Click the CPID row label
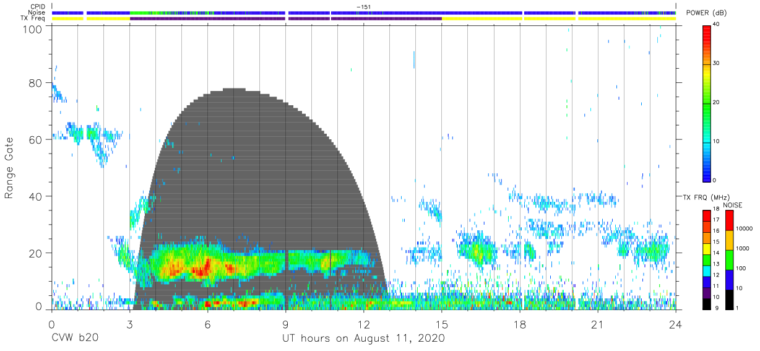The width and height of the screenshot is (760, 351). (37, 7)
